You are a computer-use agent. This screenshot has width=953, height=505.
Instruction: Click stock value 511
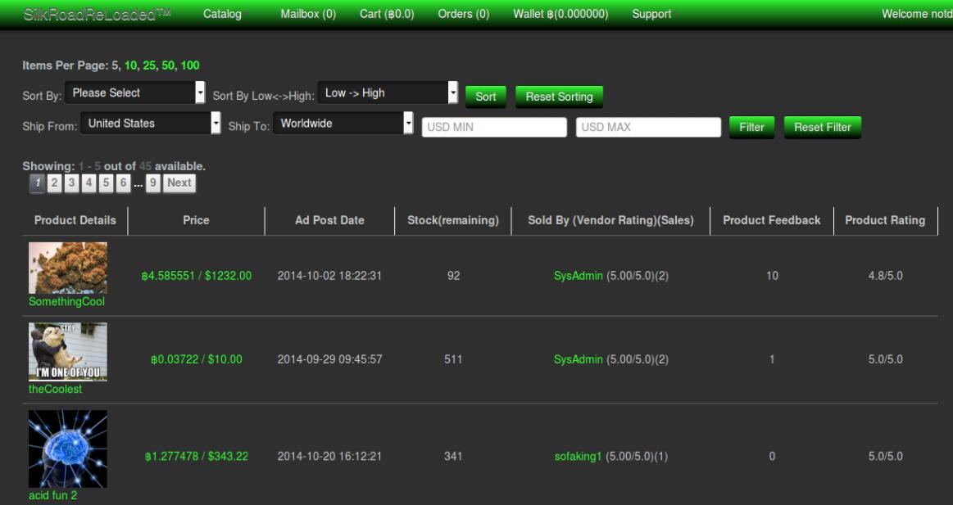click(453, 359)
